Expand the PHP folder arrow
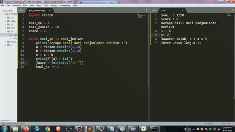The image size is (235, 132). [6, 28]
